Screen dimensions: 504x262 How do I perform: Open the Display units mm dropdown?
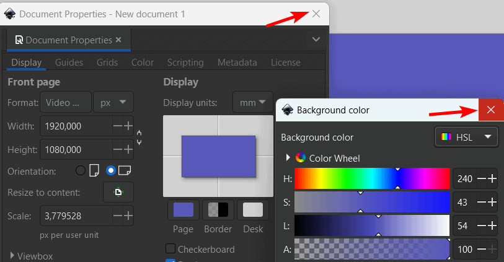pos(253,102)
